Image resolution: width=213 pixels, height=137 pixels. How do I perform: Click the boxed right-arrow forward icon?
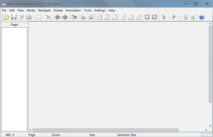(154, 17)
